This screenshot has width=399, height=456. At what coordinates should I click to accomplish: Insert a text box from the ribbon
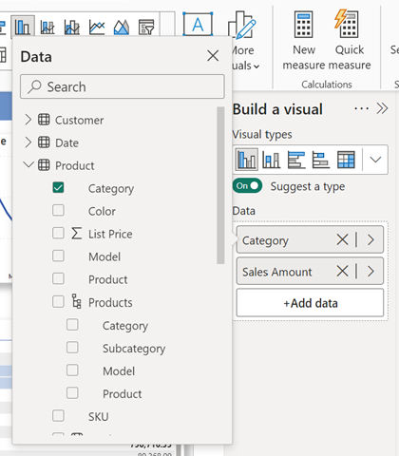(x=198, y=24)
